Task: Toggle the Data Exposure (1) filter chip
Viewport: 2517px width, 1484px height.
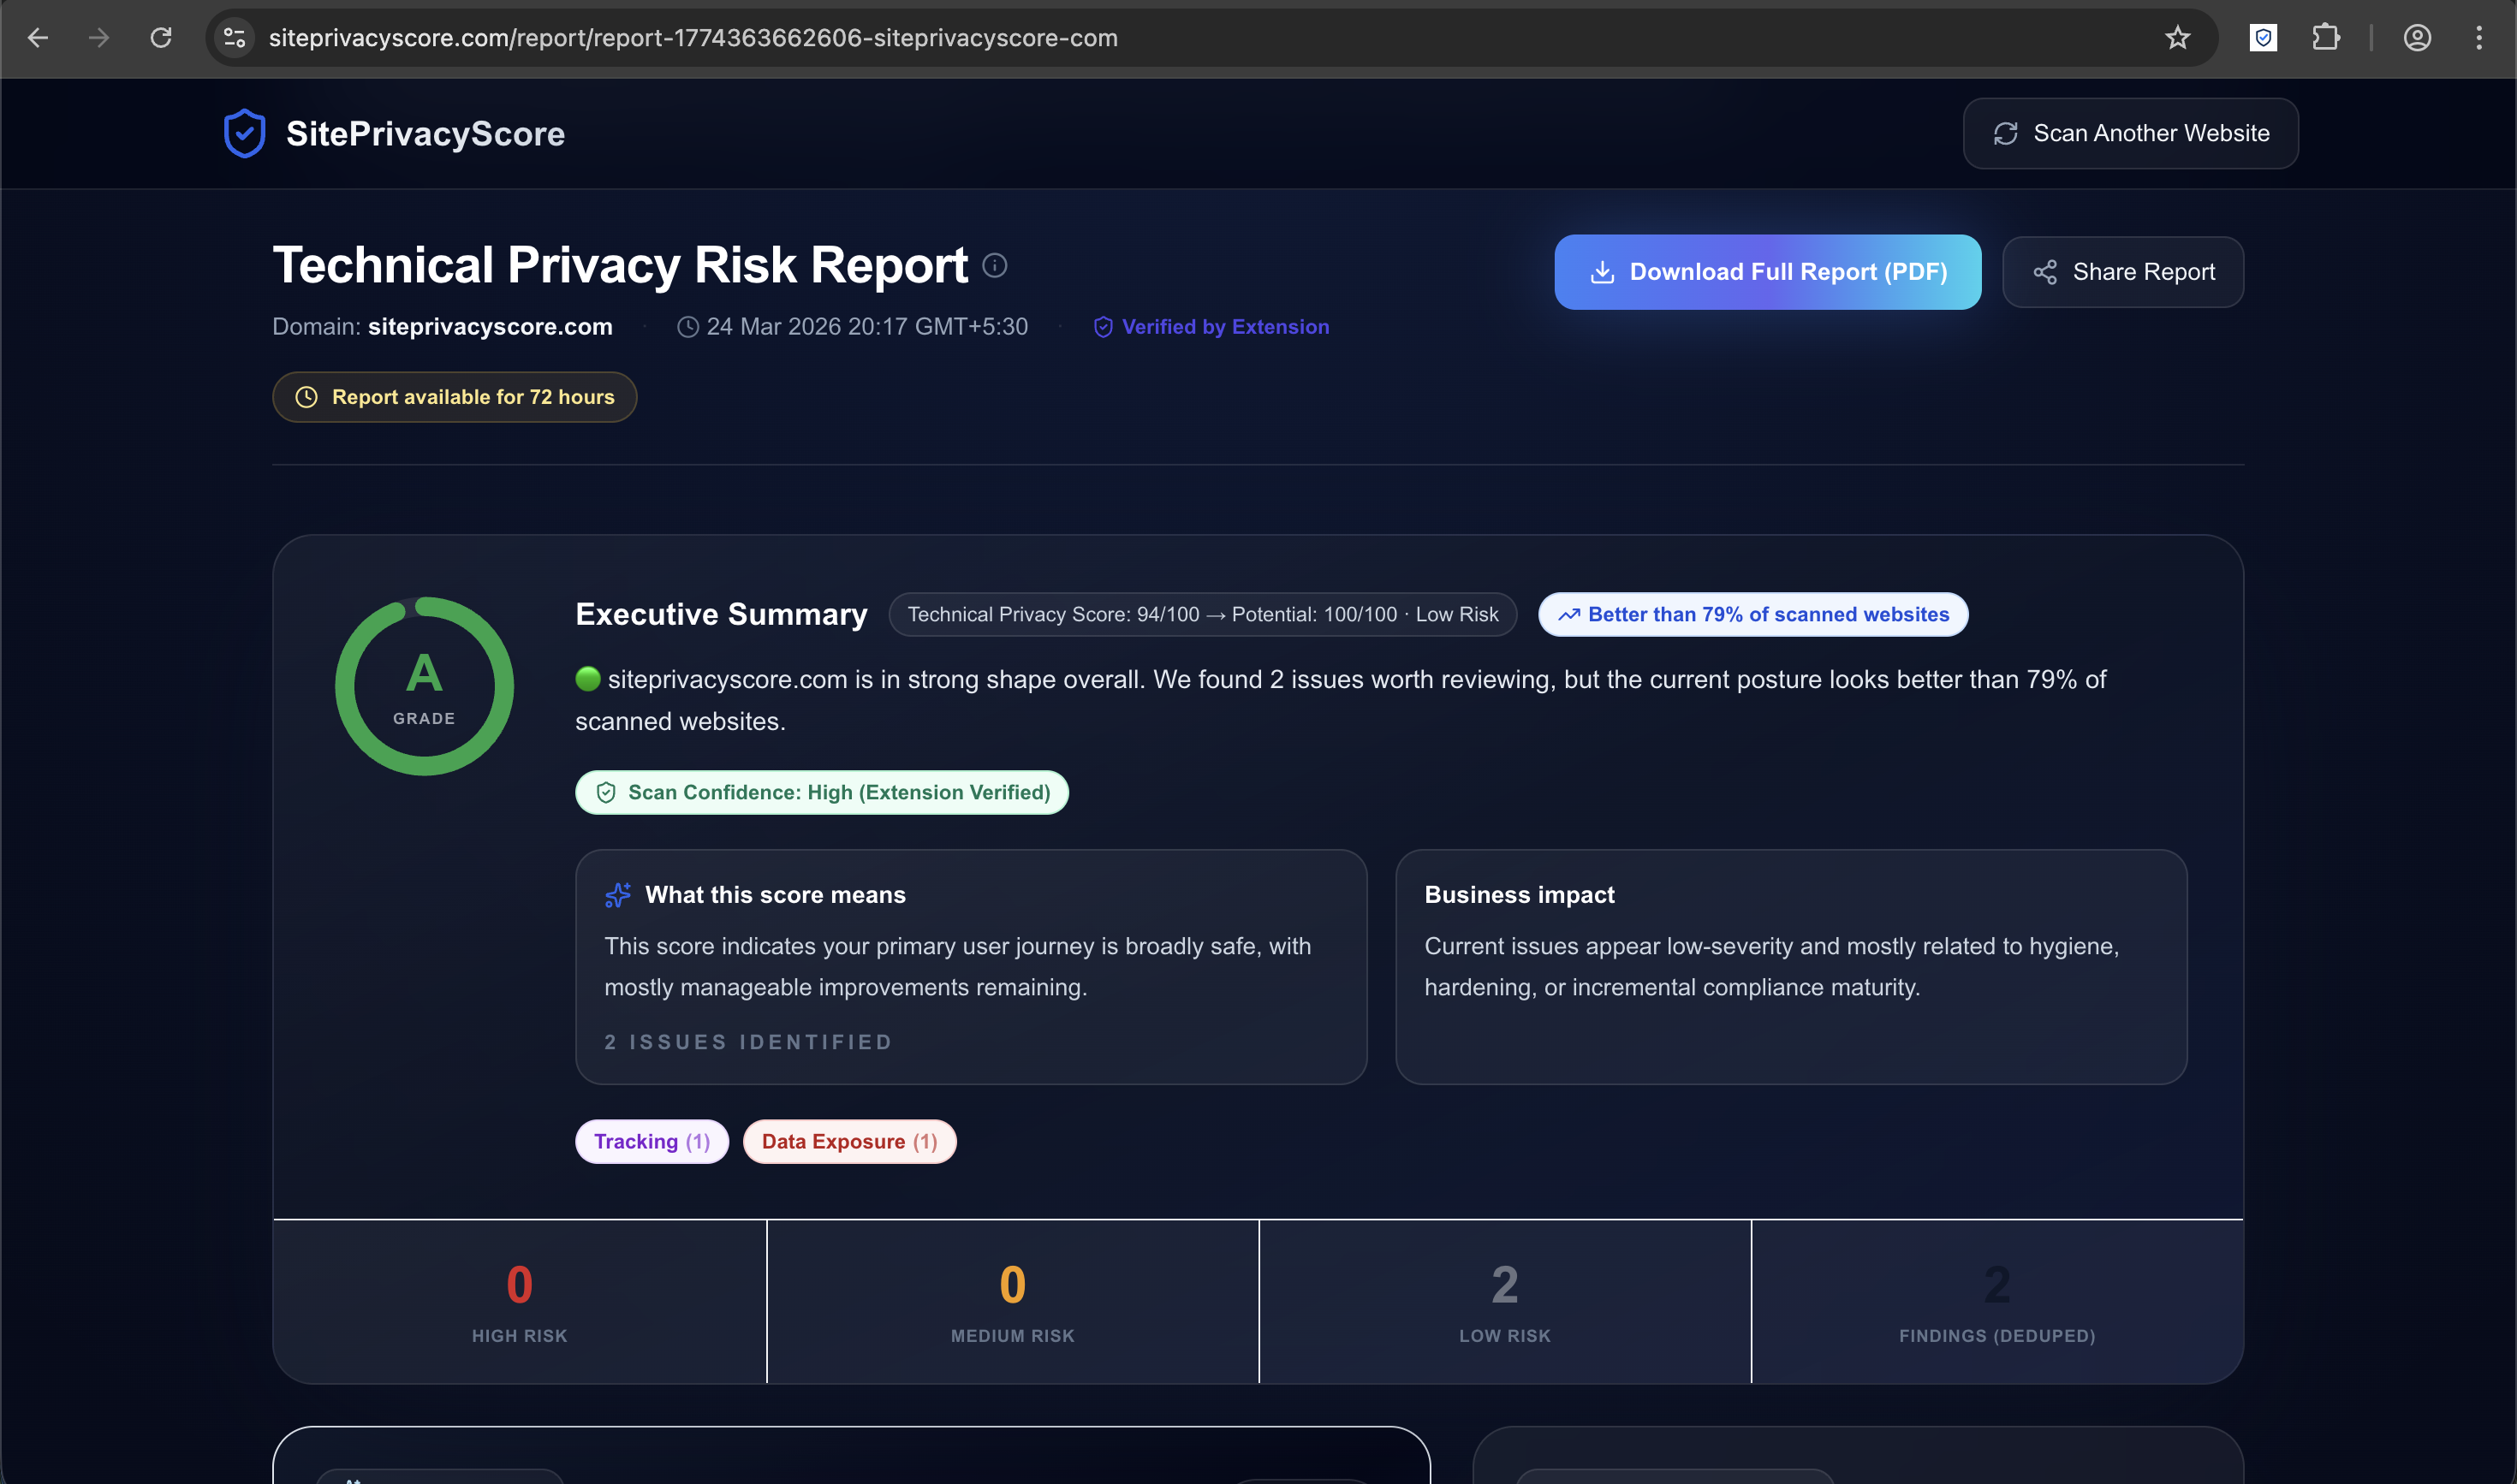Action: pos(848,1141)
